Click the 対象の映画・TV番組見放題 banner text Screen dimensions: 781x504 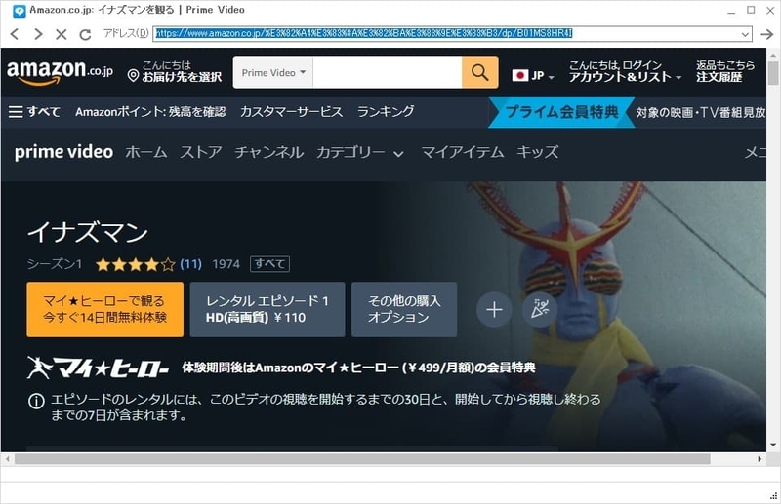(701, 112)
